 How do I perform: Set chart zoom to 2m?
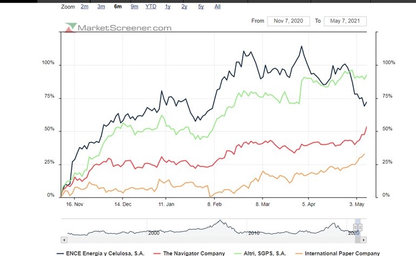pyautogui.click(x=84, y=6)
